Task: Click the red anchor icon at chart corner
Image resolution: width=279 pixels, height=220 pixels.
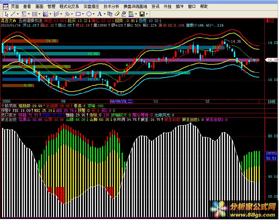Action: pyautogui.click(x=268, y=21)
